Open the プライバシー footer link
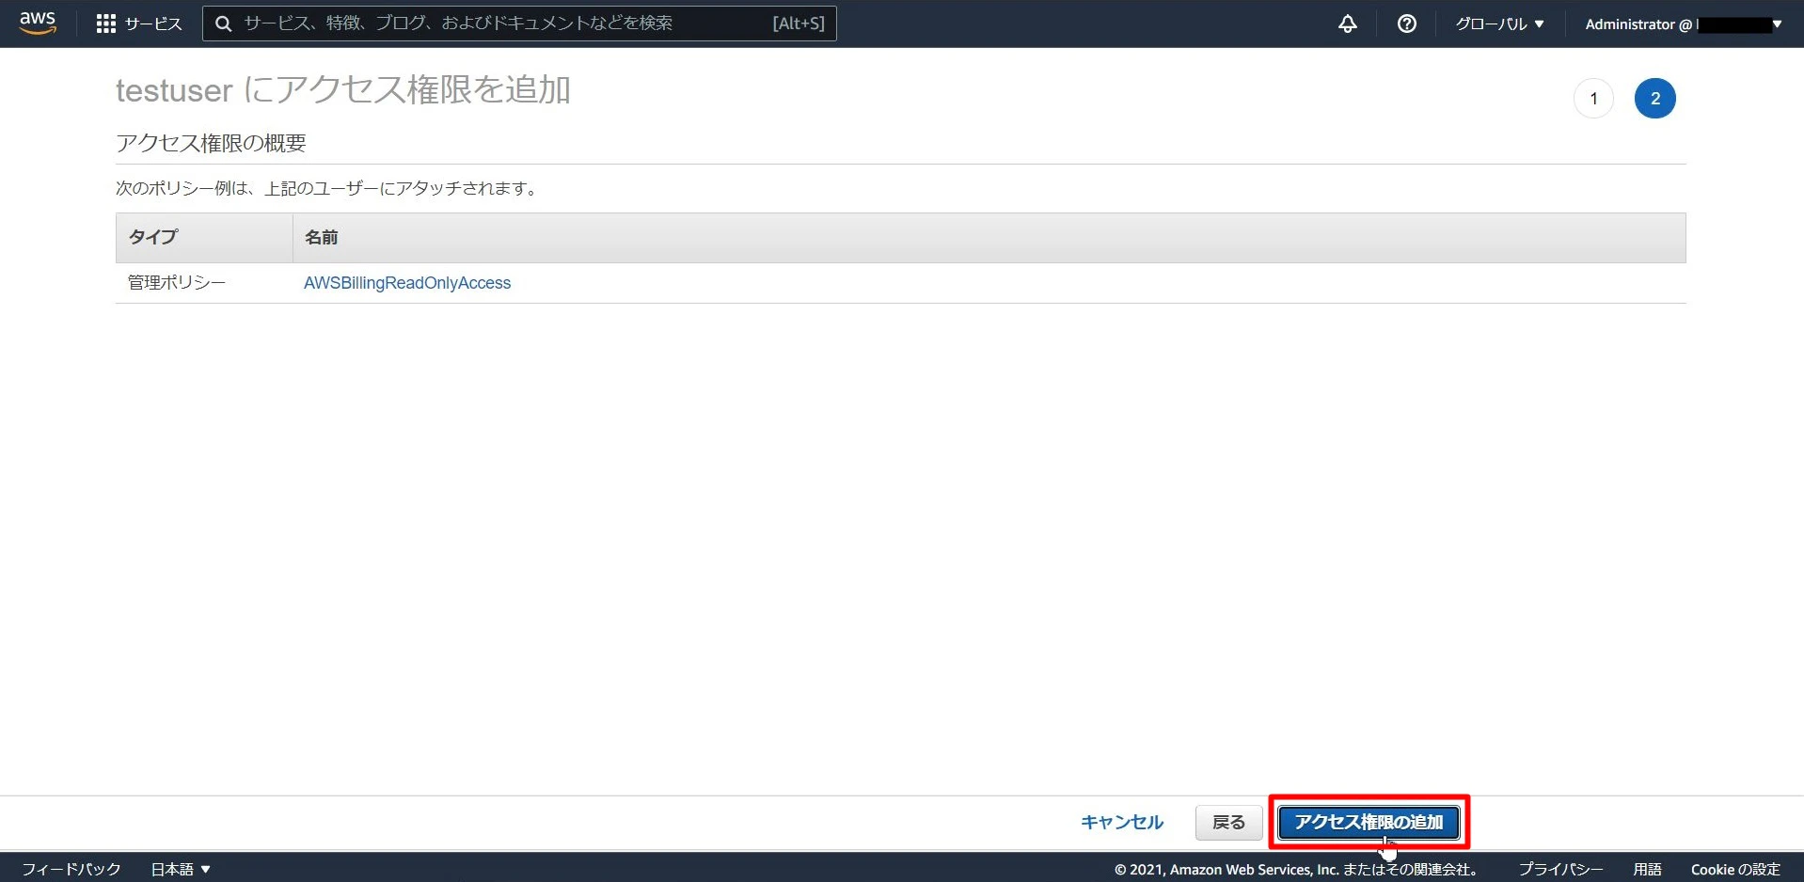The height and width of the screenshot is (882, 1804). point(1560,869)
